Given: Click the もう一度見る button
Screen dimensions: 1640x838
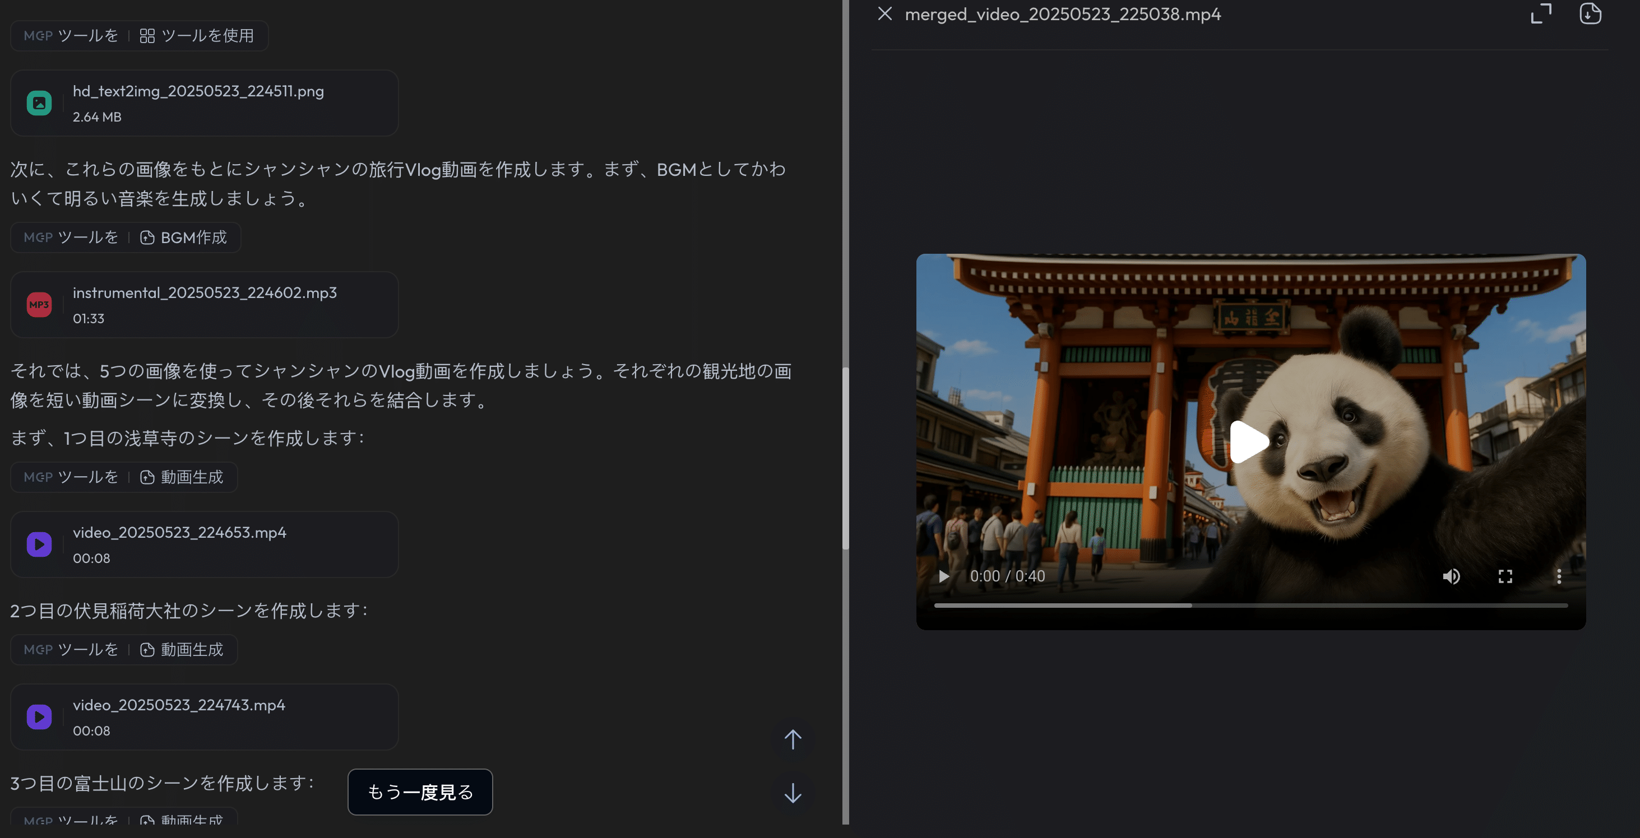Looking at the screenshot, I should [x=420, y=792].
